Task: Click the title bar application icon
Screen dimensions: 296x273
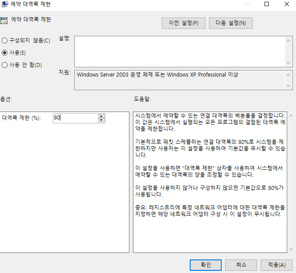Action: pyautogui.click(x=4, y=4)
